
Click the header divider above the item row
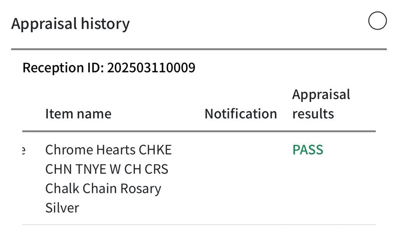coord(199,131)
